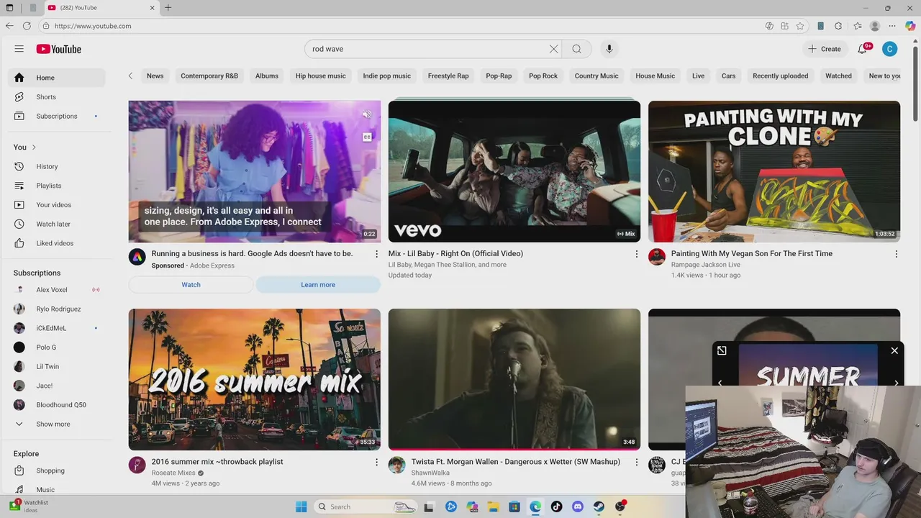The height and width of the screenshot is (518, 921).
Task: Skip to next video in mini player
Action: [x=896, y=383]
